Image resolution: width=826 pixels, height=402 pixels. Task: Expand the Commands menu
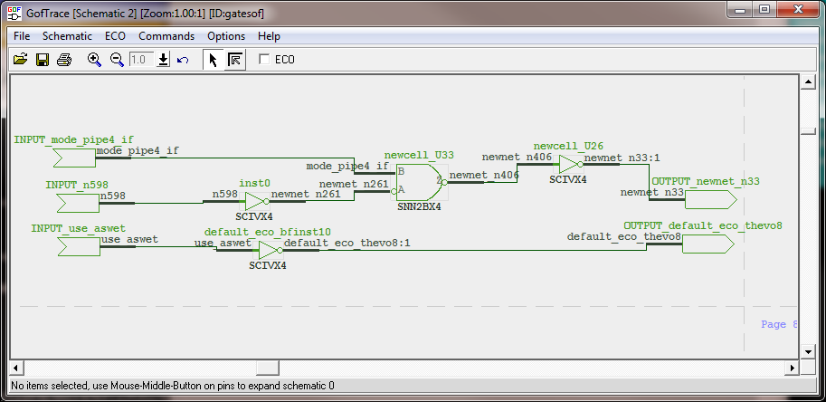click(x=166, y=36)
